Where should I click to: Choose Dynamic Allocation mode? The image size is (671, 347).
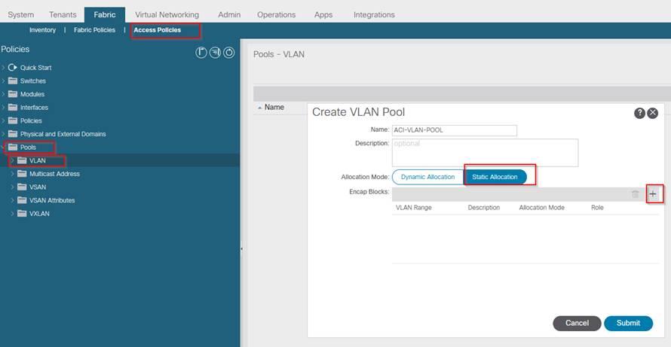[x=428, y=177]
